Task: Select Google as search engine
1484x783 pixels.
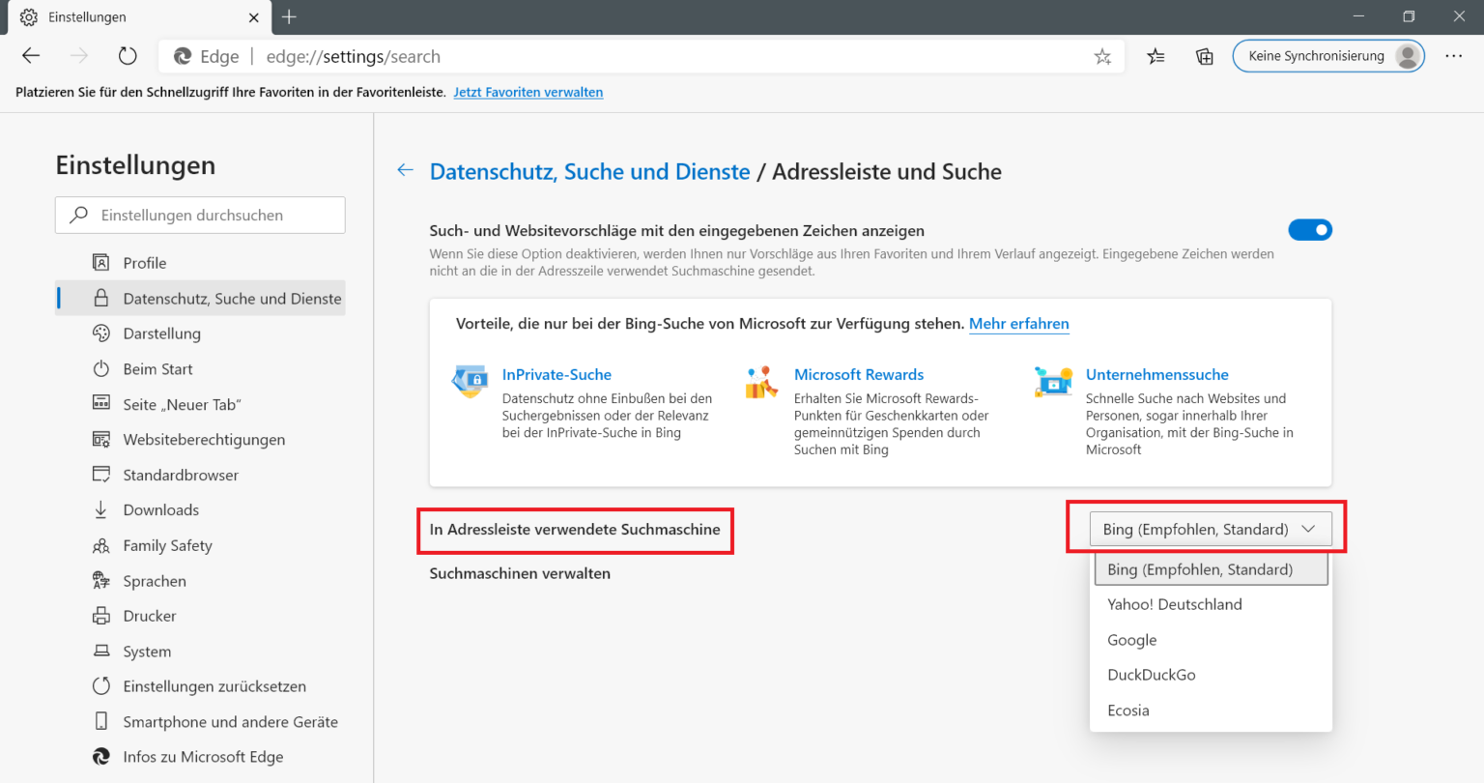Action: [1211, 640]
